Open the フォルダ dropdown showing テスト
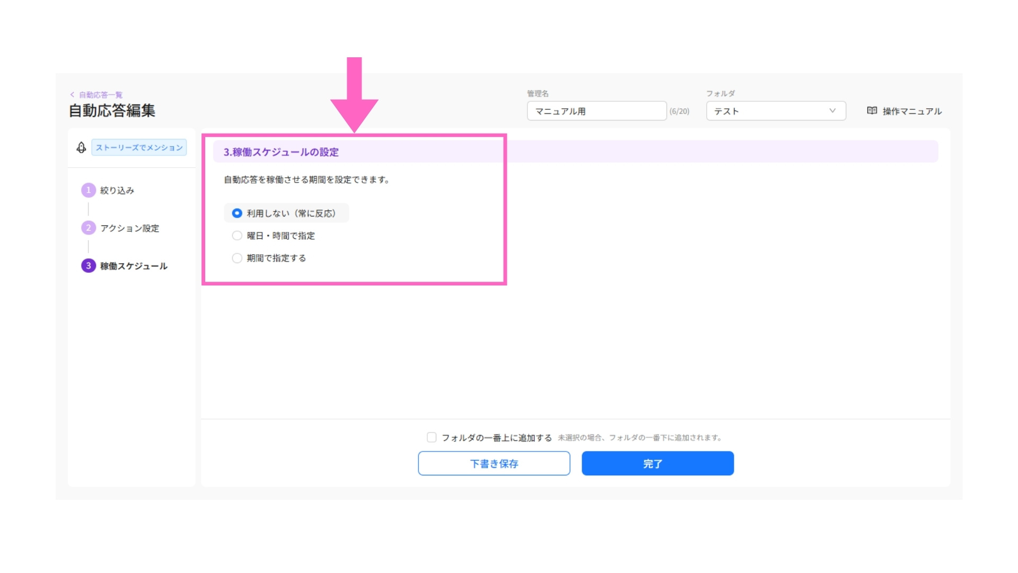Viewport: 1018px width, 573px height. 776,111
